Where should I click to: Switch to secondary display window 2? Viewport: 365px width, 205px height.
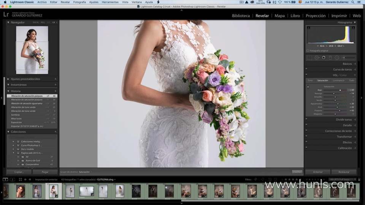[12, 180]
